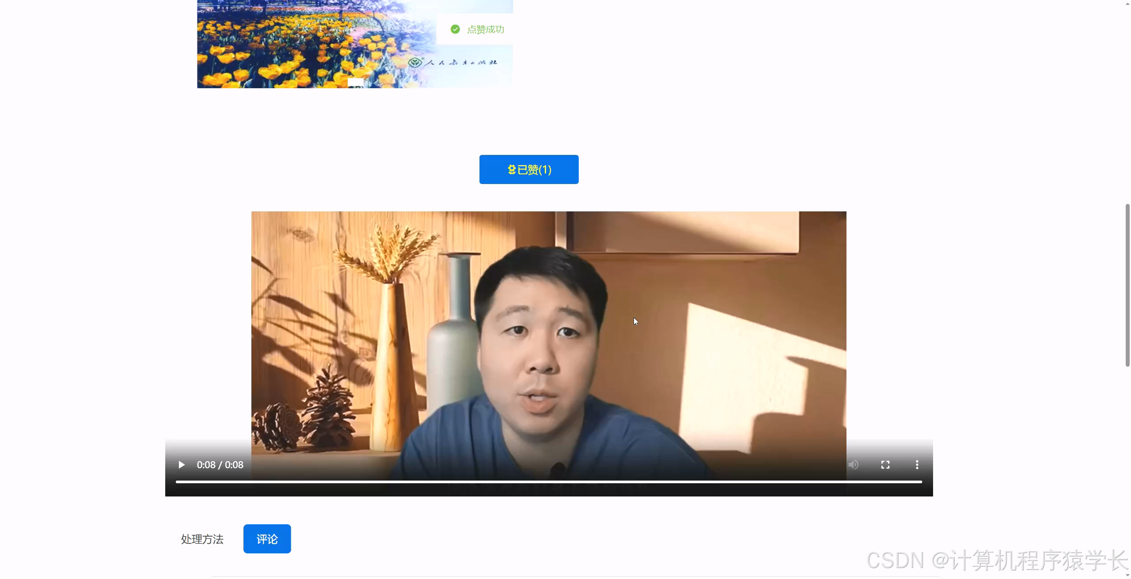Click the flower field banner image
The width and height of the screenshot is (1131, 579).
(x=355, y=44)
